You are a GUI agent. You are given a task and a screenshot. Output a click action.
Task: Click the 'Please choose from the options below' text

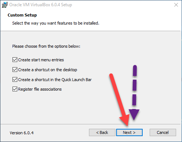click(x=46, y=46)
